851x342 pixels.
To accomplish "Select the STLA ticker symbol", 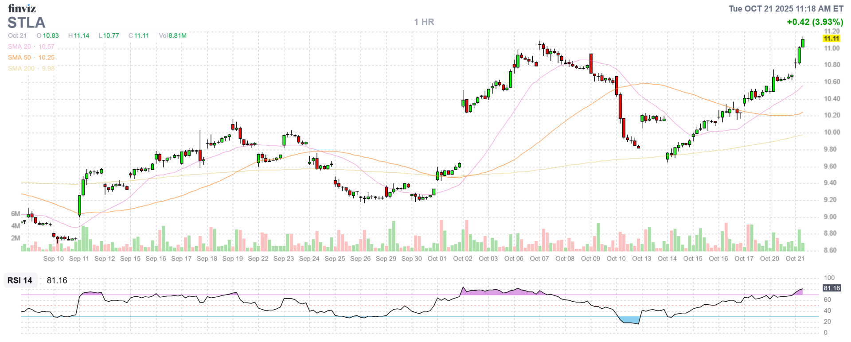I will pyautogui.click(x=27, y=23).
